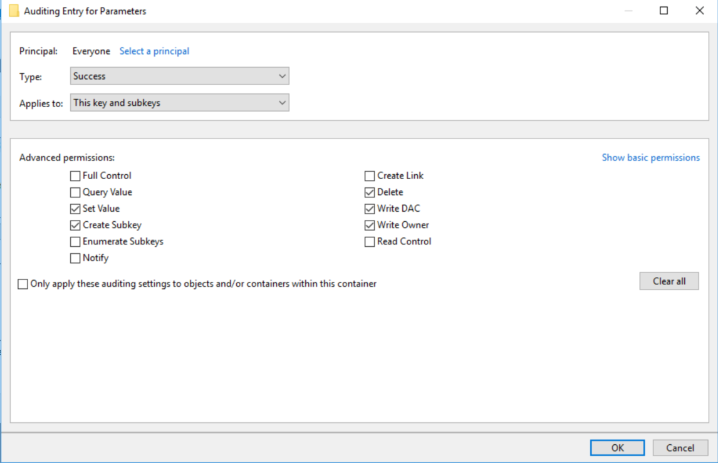Disable the Create Subkey permission
Image resolution: width=718 pixels, height=463 pixels.
[x=75, y=225]
